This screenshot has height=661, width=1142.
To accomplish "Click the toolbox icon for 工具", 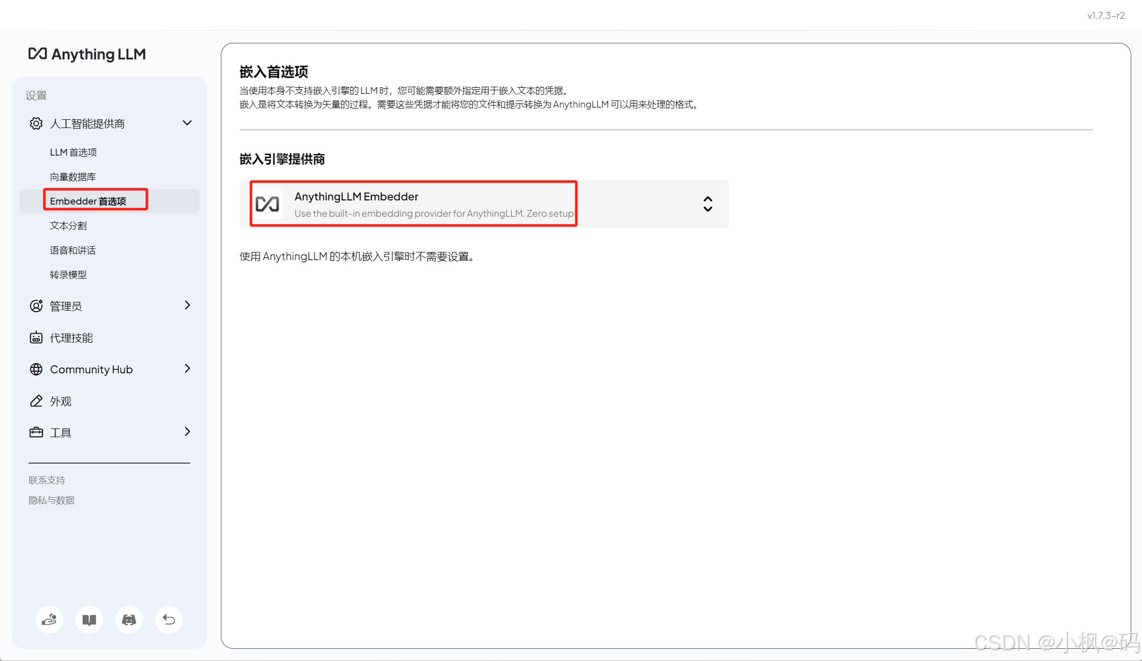I will tap(36, 433).
